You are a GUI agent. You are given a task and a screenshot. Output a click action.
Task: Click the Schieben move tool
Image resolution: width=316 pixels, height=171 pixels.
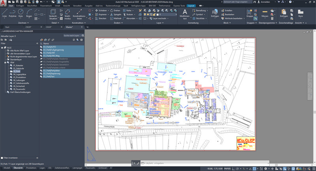[x=101, y=11]
